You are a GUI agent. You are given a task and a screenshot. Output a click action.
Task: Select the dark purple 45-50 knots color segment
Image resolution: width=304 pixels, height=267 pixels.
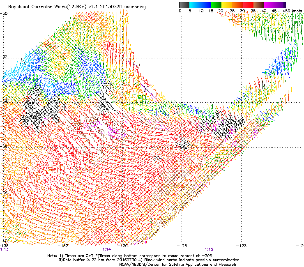point(280,5)
